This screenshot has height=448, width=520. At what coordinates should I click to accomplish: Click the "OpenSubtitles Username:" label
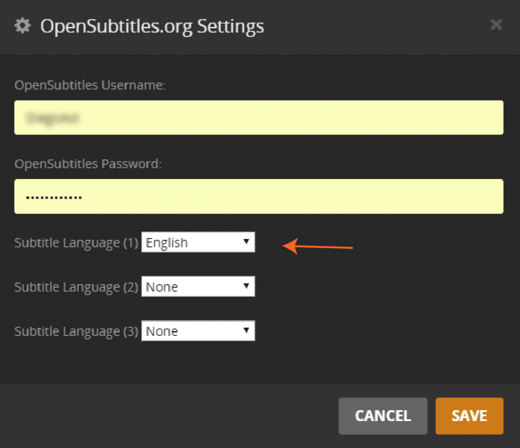[x=90, y=85]
